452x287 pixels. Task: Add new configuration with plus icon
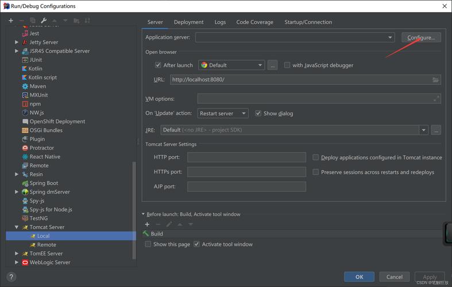coord(11,21)
